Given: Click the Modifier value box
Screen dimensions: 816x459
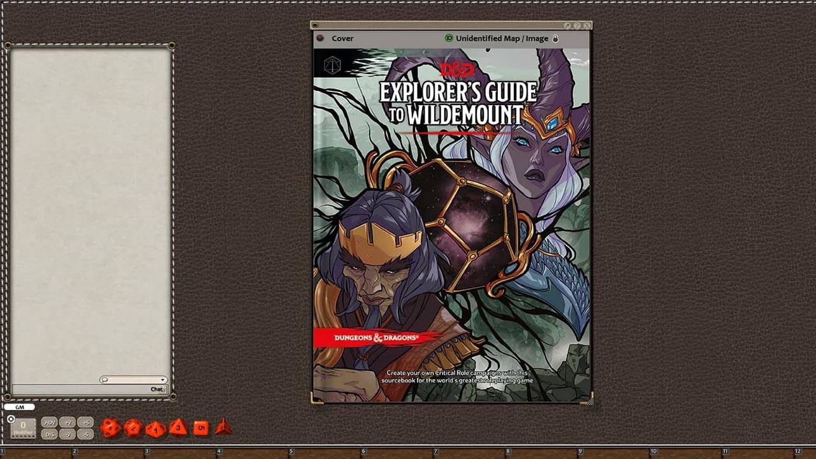Looking at the screenshot, I should click(x=23, y=428).
